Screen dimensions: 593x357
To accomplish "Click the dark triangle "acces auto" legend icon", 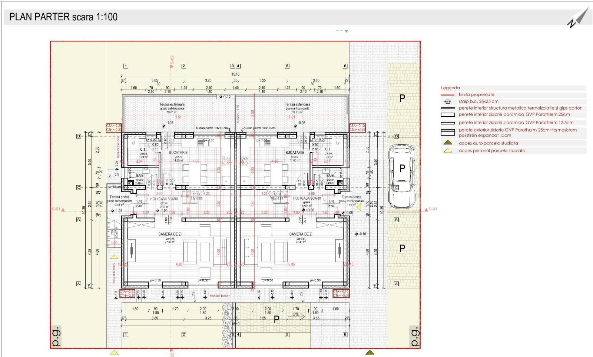I will point(448,143).
